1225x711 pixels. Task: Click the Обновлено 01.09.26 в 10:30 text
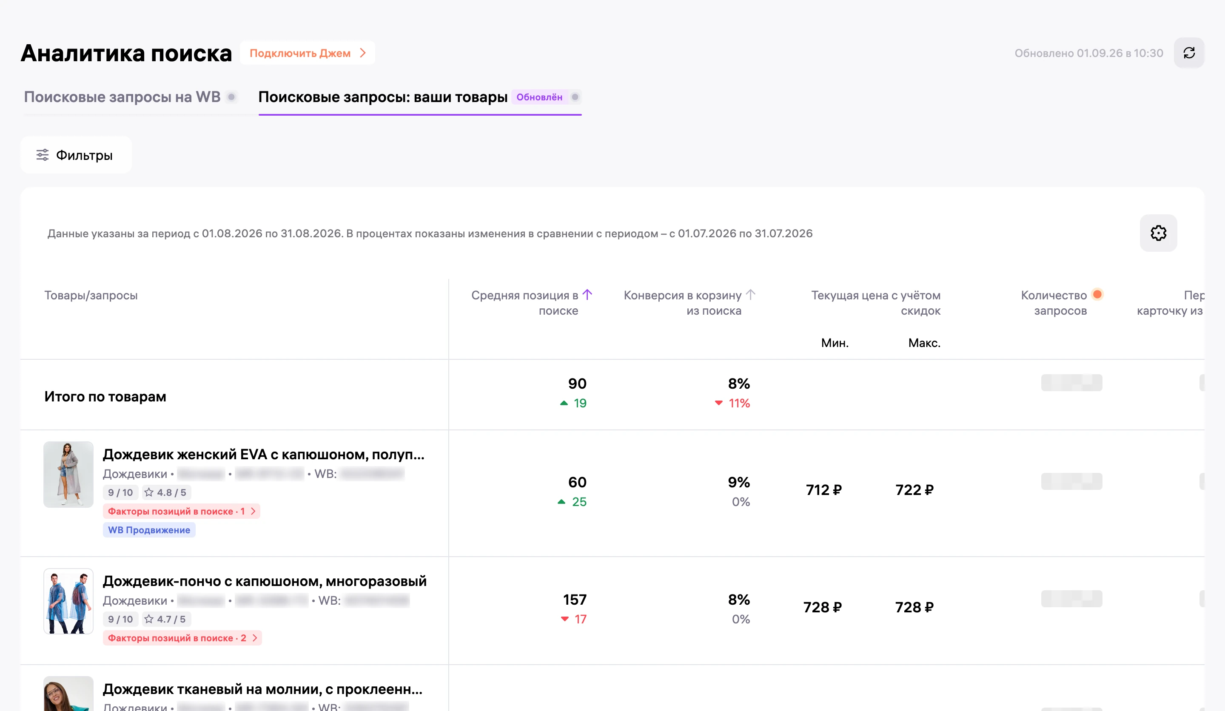pyautogui.click(x=1088, y=53)
